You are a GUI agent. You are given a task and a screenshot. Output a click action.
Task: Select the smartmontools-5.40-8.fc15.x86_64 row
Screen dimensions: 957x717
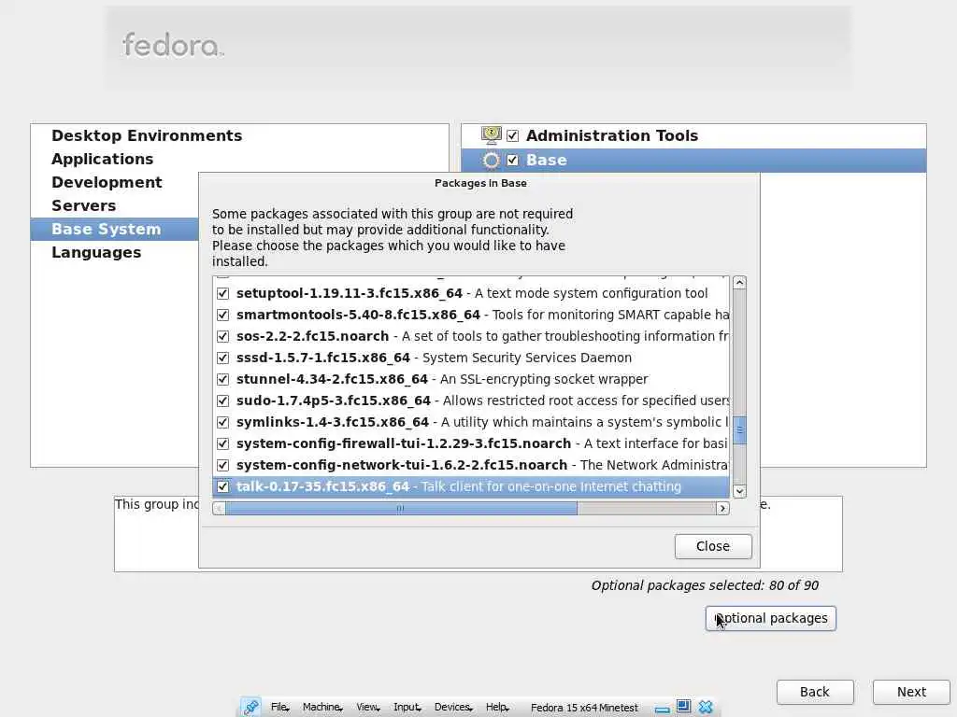(471, 315)
